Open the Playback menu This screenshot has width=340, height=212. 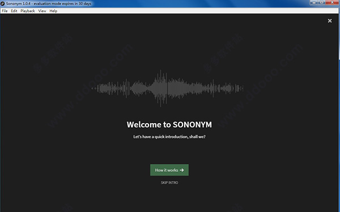(x=28, y=11)
